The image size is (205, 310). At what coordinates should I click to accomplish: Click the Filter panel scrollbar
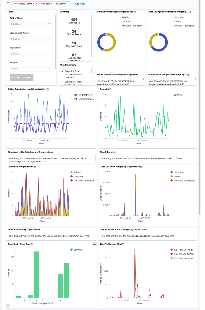(55, 41)
